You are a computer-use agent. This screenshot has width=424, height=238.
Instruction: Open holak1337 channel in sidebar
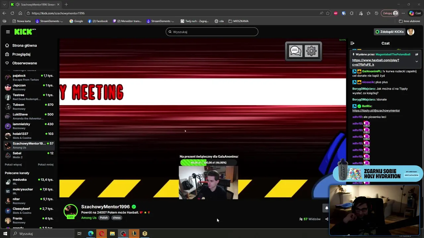pyautogui.click(x=29, y=136)
